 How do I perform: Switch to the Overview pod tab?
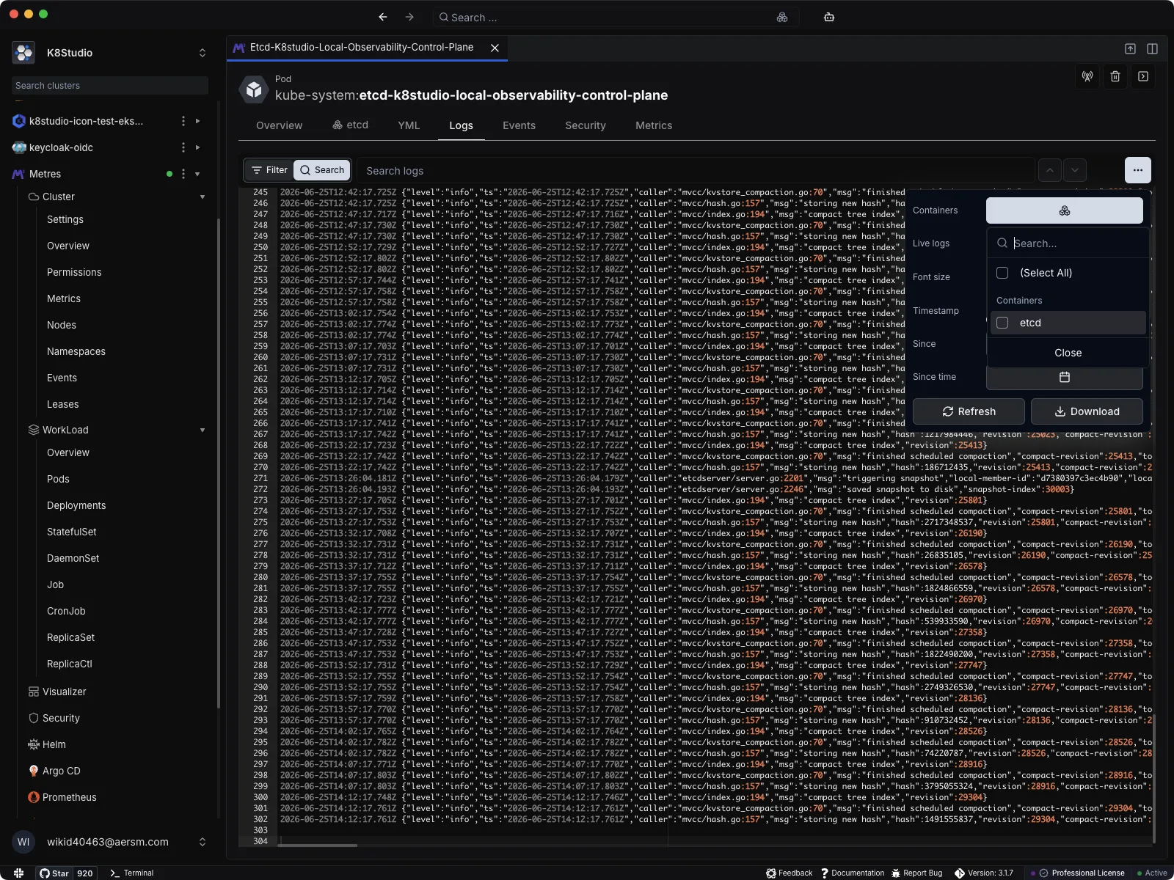(x=279, y=125)
